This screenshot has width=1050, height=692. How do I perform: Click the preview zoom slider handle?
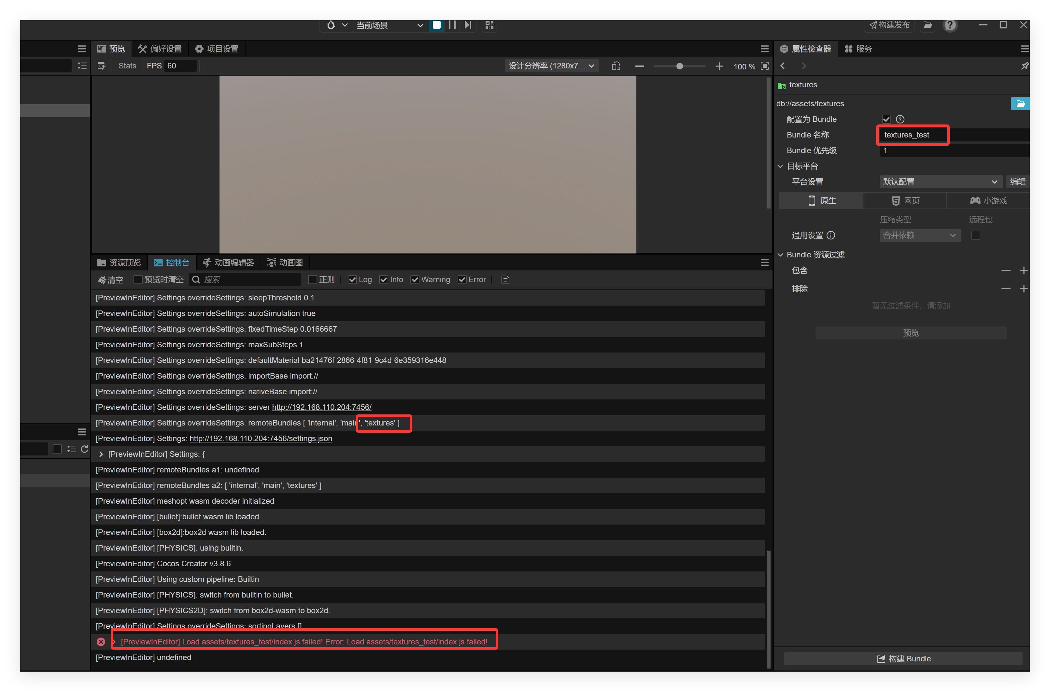coord(679,66)
